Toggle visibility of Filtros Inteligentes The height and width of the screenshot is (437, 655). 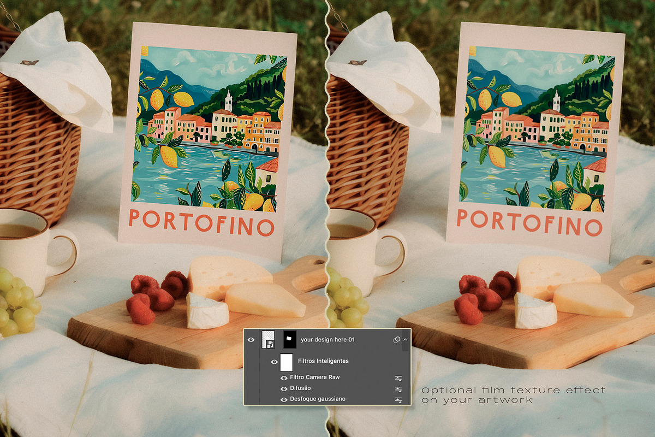(275, 362)
